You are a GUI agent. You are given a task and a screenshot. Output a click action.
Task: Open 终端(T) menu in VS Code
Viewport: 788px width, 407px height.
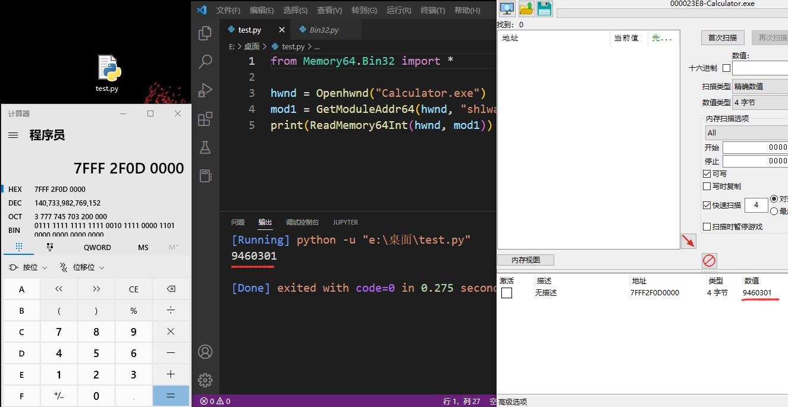tap(433, 10)
